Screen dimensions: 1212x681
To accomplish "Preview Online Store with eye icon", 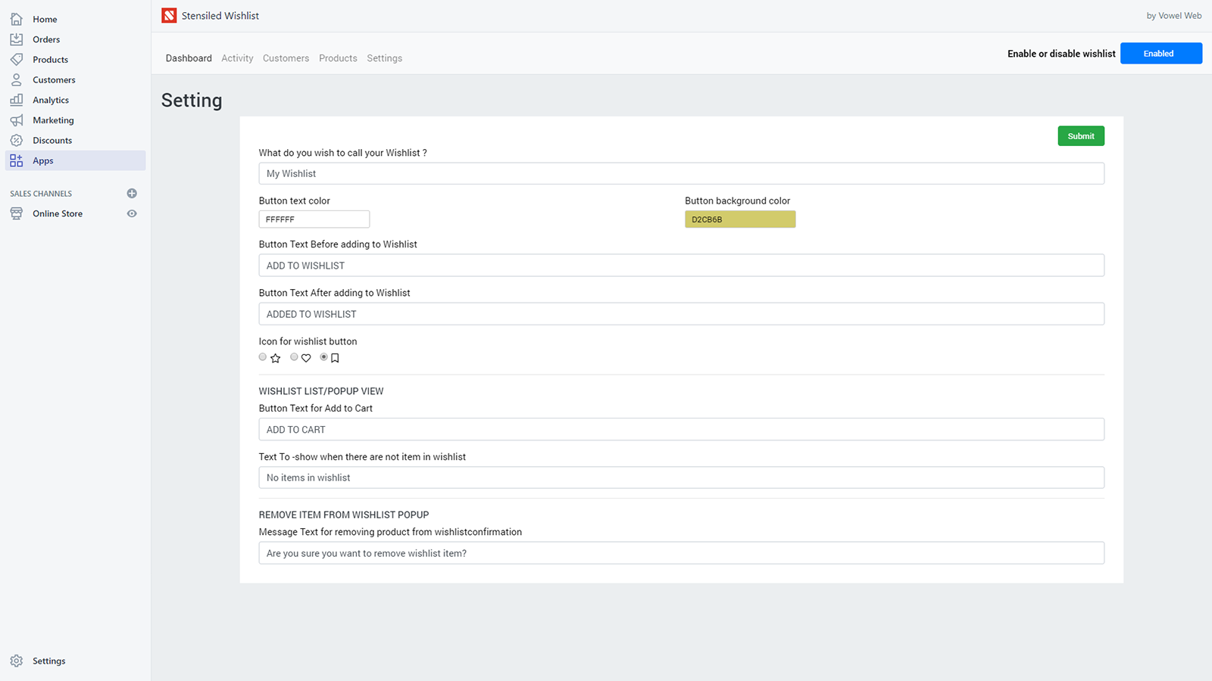I will click(132, 213).
